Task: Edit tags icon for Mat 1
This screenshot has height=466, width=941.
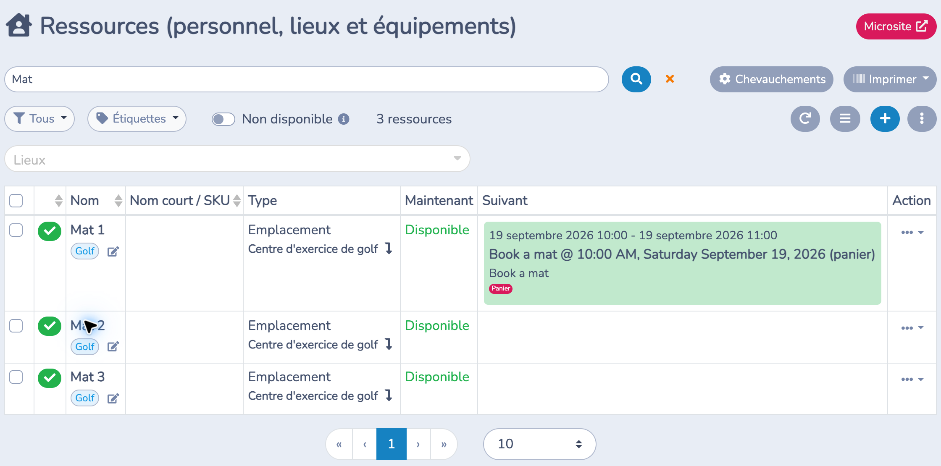Action: click(x=113, y=251)
